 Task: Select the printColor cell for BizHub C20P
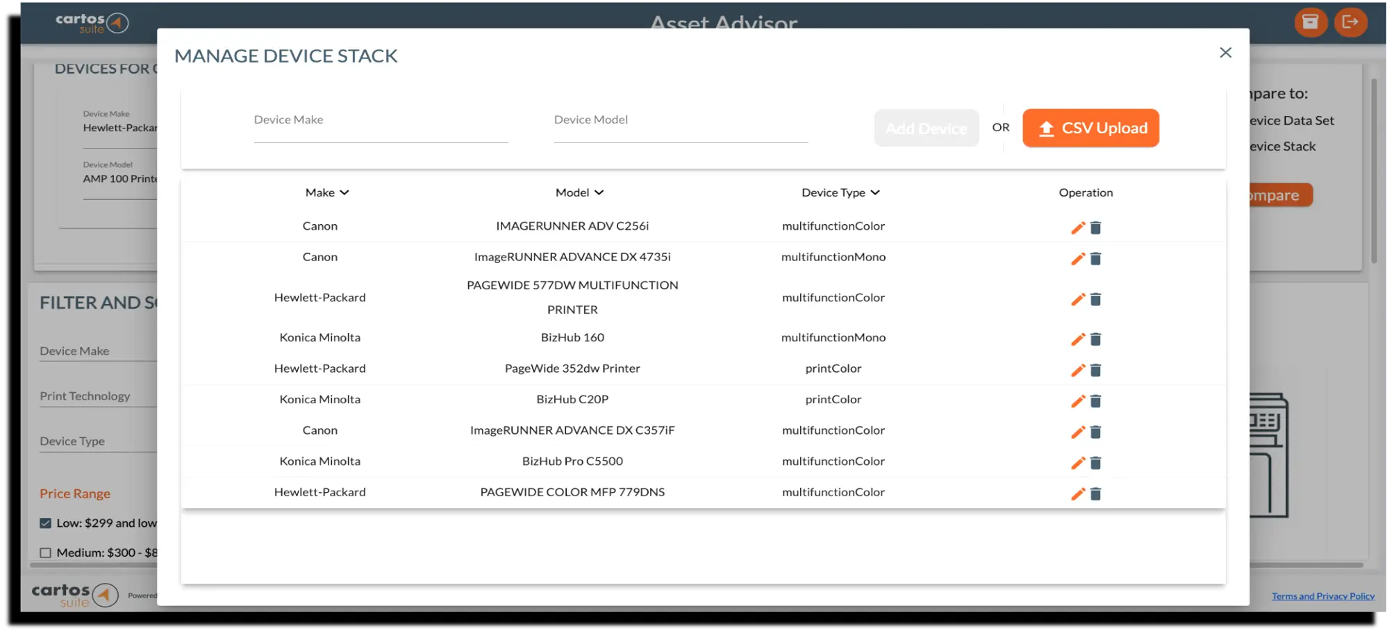(833, 399)
